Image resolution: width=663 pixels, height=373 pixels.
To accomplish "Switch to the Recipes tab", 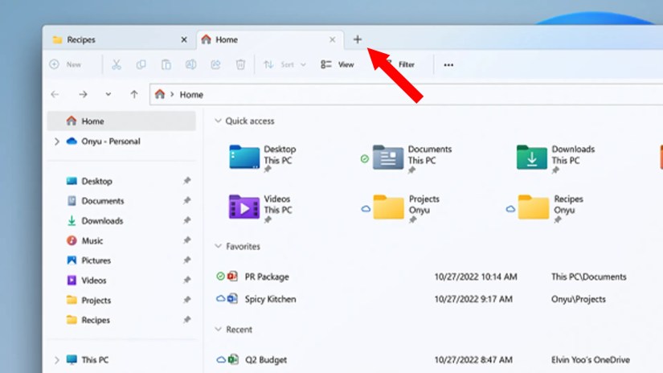I will (x=120, y=39).
